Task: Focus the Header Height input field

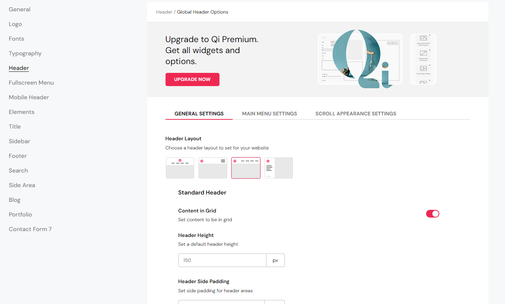Action: pos(222,260)
